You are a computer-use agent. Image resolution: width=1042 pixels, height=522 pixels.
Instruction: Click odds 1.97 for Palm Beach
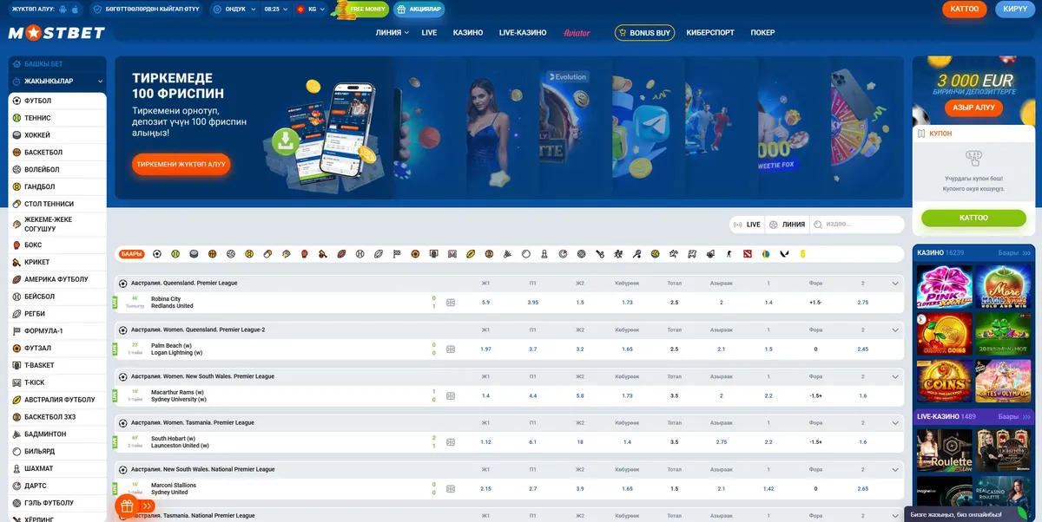(x=485, y=349)
